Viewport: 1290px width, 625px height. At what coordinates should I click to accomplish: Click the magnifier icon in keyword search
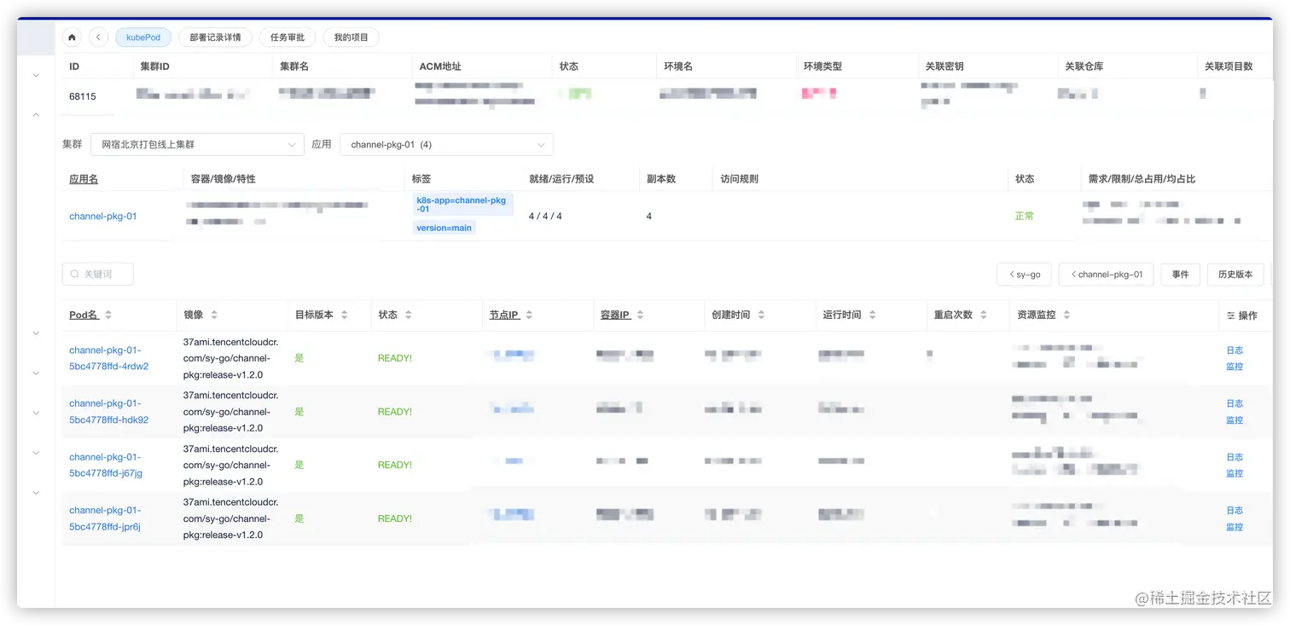75,275
